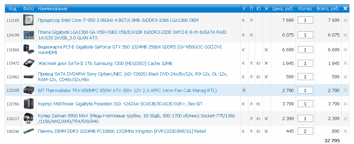Open the Samsung hard disk photo thumbnail
354x144 pixels.
29,64
